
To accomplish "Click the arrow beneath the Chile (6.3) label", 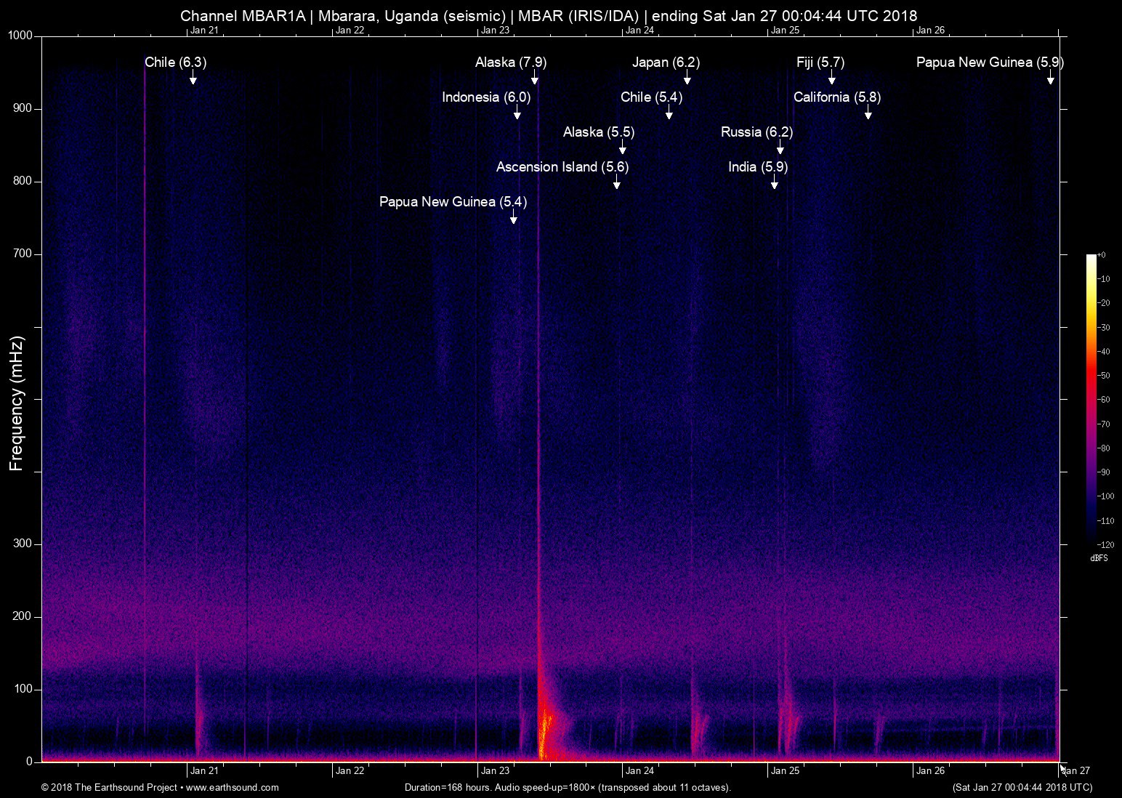I will pyautogui.click(x=193, y=77).
